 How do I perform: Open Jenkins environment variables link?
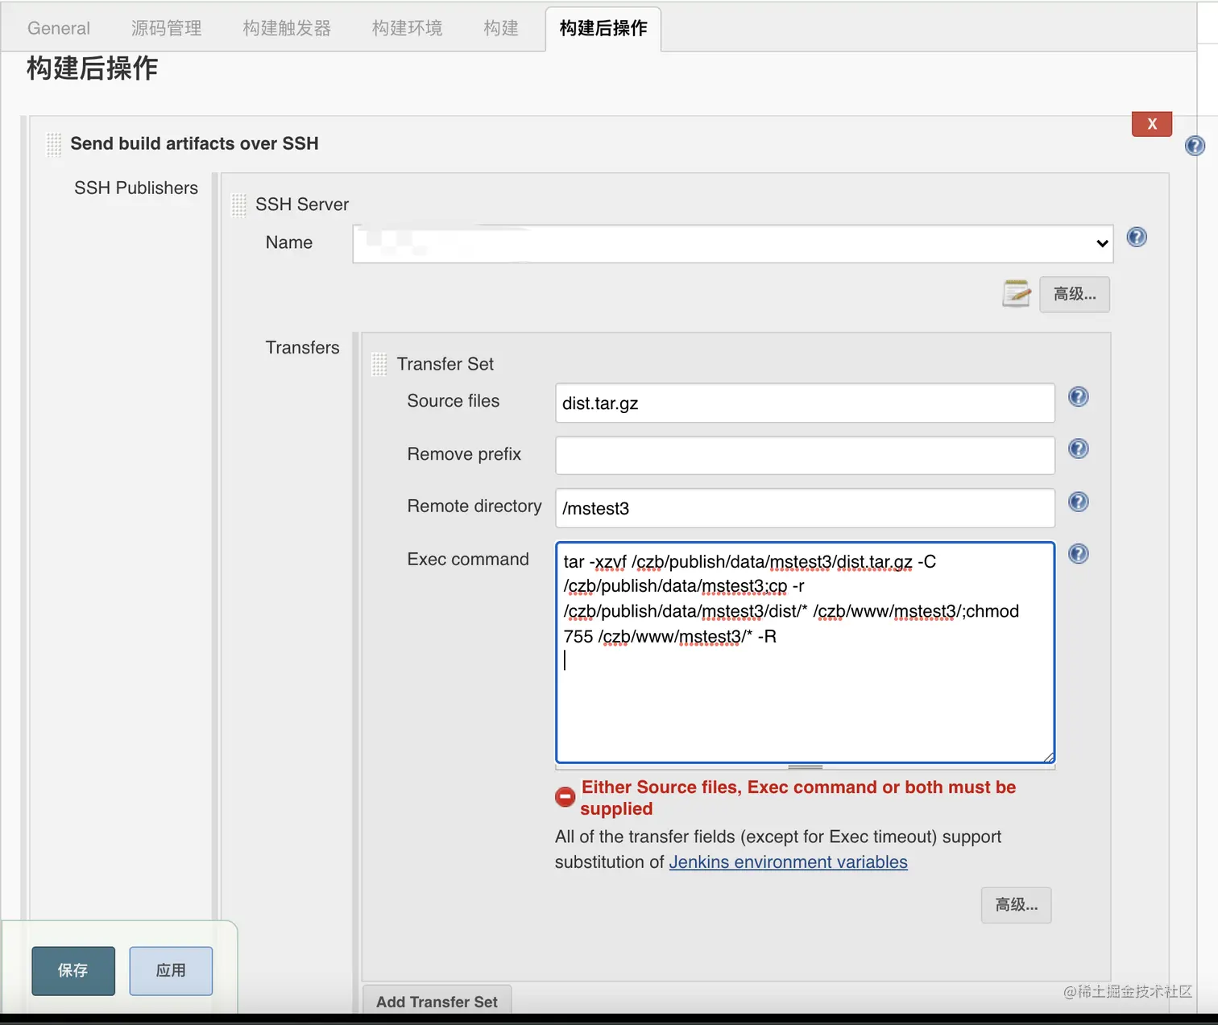point(788,862)
